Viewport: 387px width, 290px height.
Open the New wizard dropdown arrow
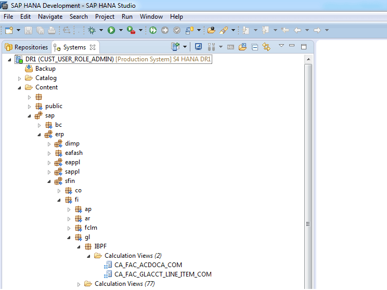(x=18, y=30)
